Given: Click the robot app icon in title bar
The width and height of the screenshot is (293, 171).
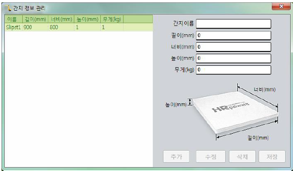Looking at the screenshot, I should click(8, 8).
